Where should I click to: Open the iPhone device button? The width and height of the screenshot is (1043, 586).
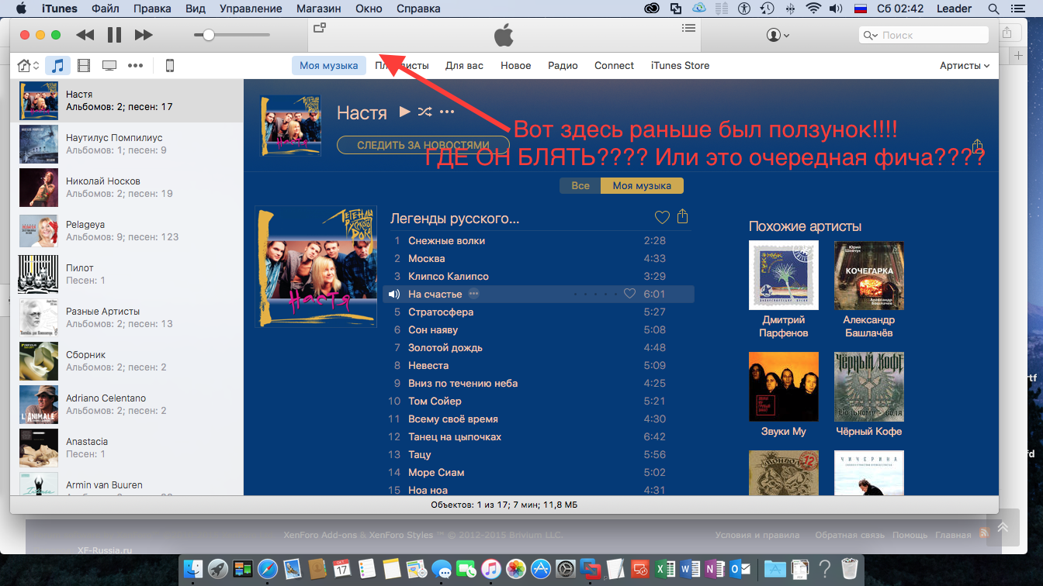(x=170, y=66)
